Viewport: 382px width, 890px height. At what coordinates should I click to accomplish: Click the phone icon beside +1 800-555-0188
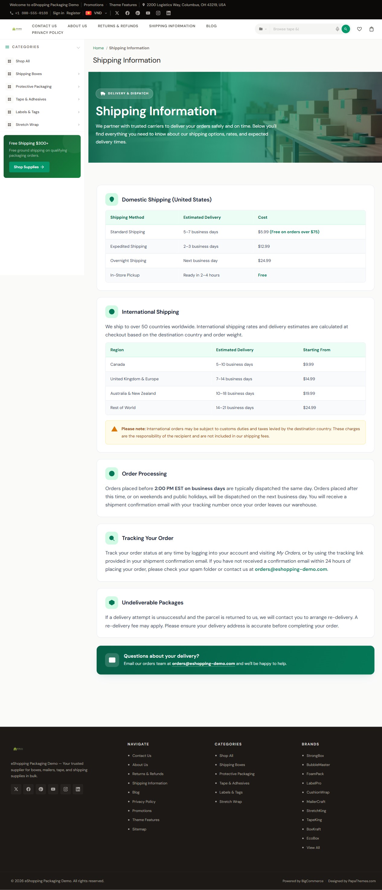12,13
